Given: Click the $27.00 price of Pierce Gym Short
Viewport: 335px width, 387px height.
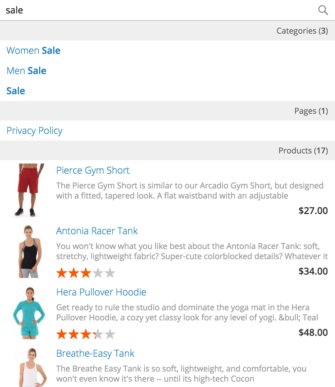Looking at the screenshot, I should coord(313,211).
